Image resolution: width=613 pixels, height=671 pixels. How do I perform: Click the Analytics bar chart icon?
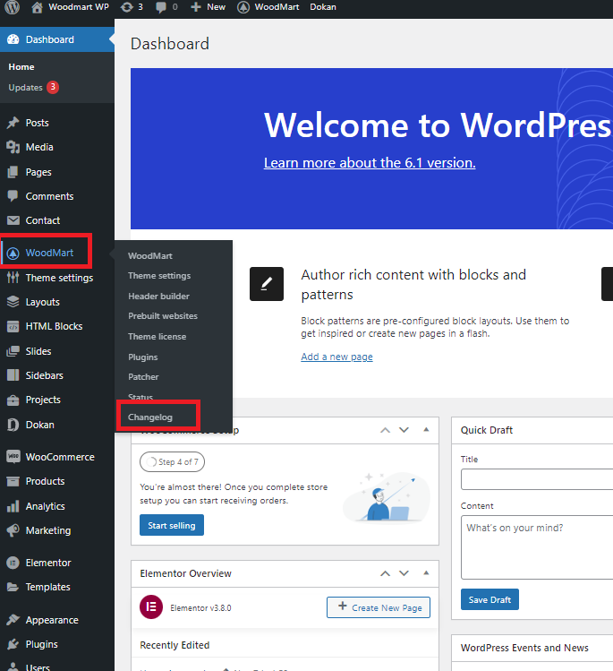(x=13, y=506)
